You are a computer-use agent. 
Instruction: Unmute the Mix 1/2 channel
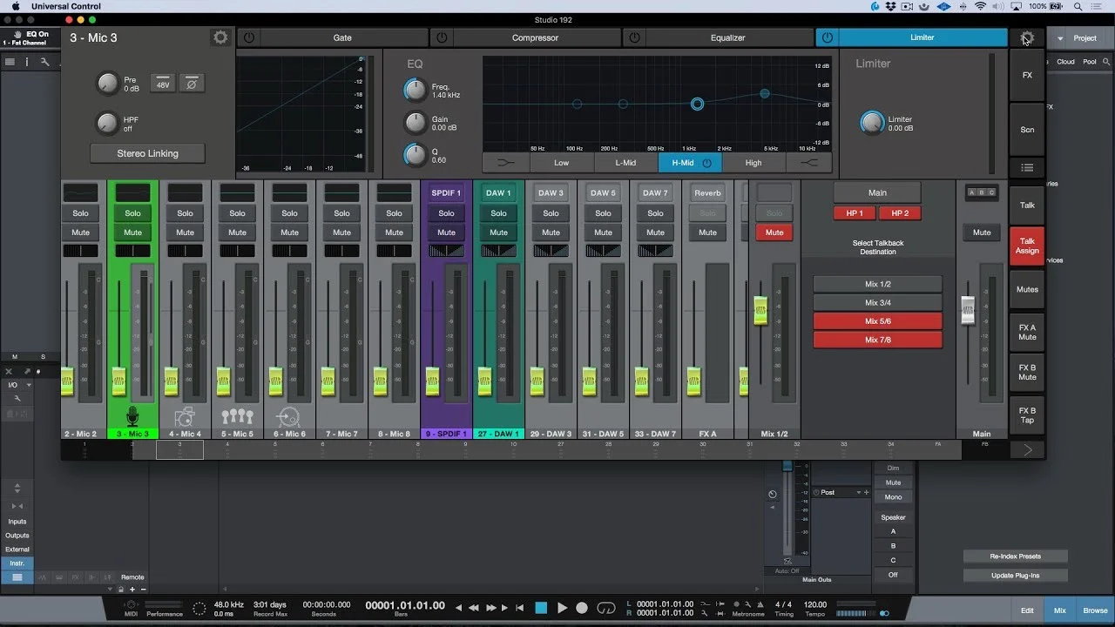[x=774, y=233]
